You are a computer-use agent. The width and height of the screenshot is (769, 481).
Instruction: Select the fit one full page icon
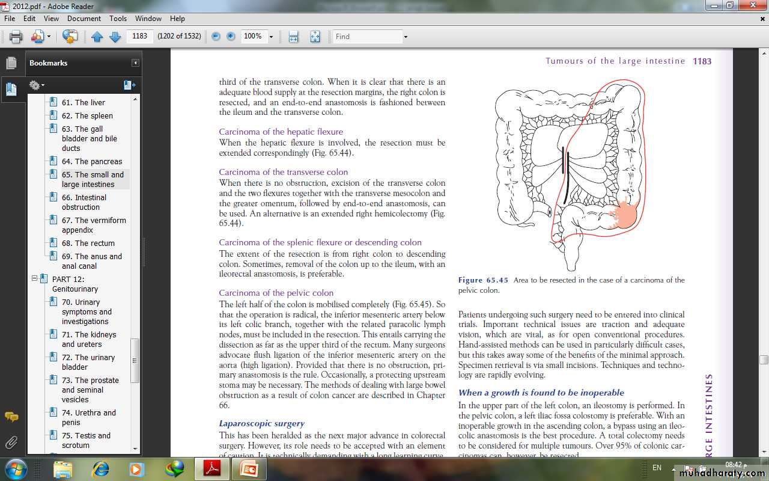[315, 37]
